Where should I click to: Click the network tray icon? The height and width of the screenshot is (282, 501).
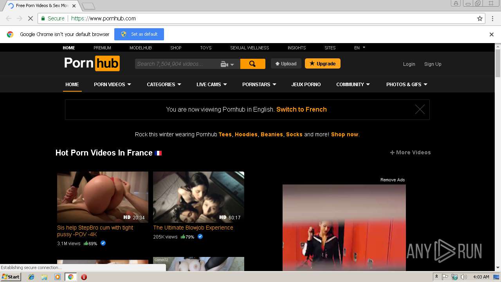454,277
